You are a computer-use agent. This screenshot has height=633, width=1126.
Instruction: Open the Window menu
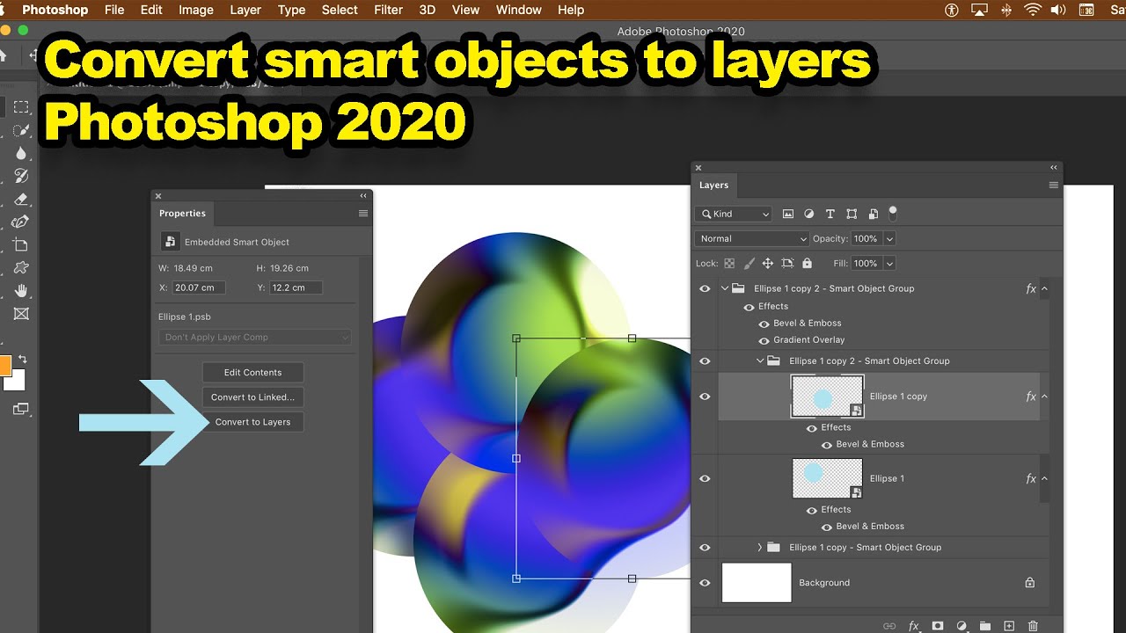coord(519,10)
